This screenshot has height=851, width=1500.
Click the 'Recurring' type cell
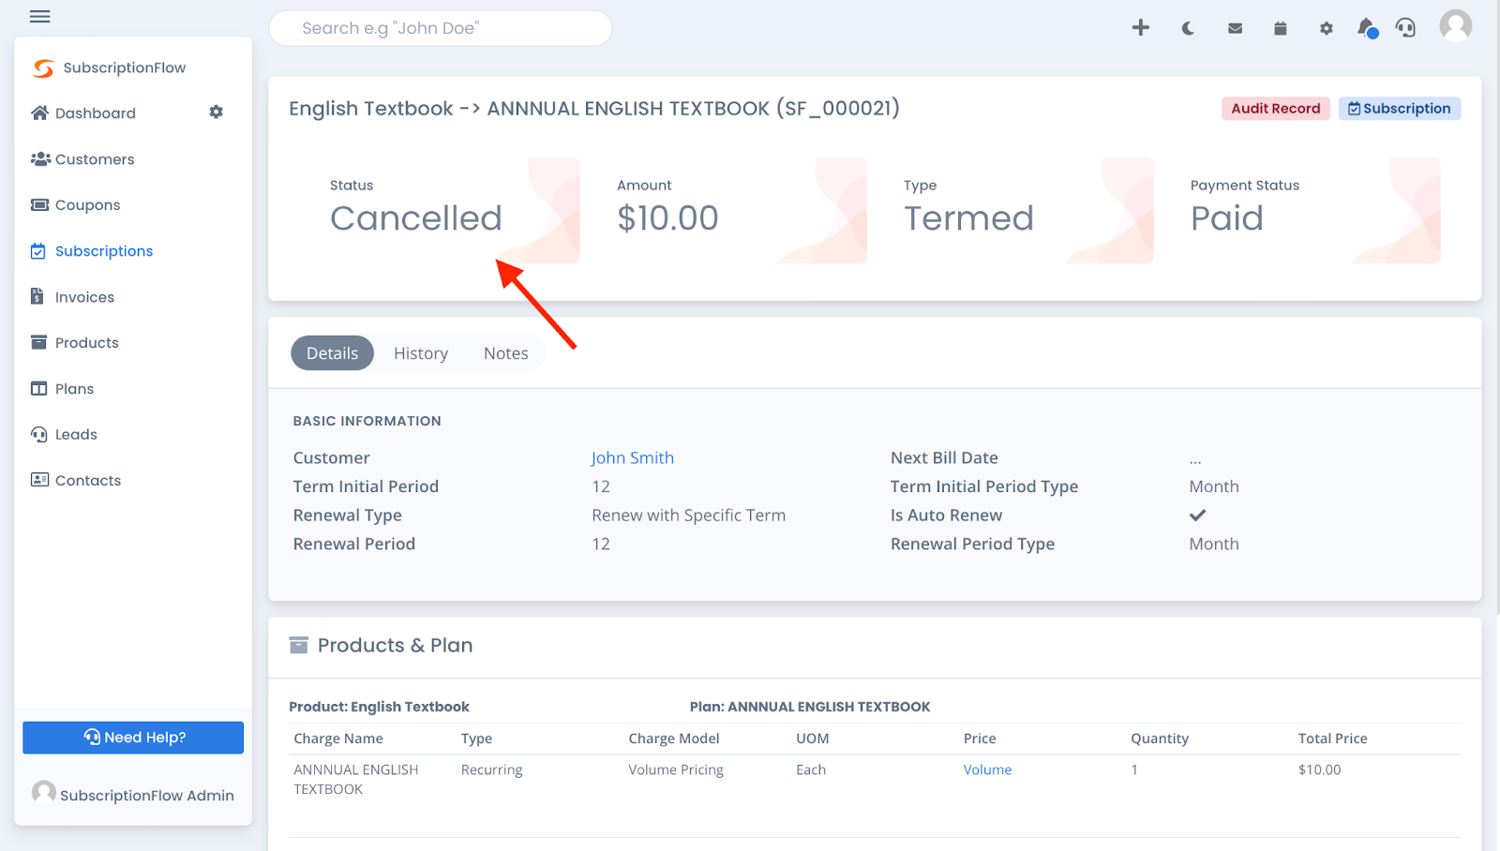[491, 770]
